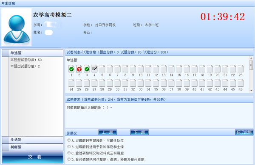Open answered question 3 icon
The height and width of the screenshot is (165, 255).
click(x=87, y=69)
